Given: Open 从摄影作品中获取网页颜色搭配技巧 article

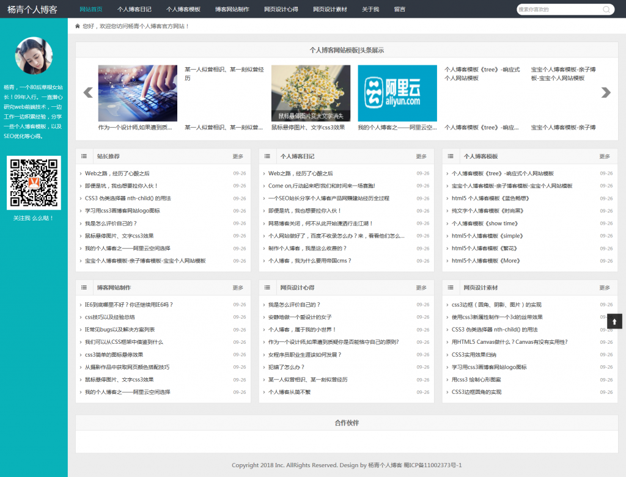Looking at the screenshot, I should click(127, 367).
